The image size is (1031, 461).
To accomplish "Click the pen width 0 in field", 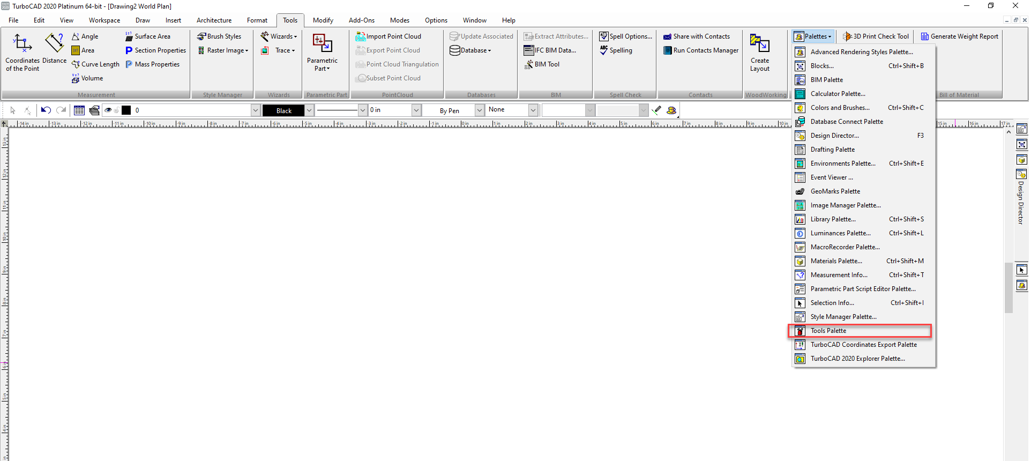I will click(x=390, y=110).
